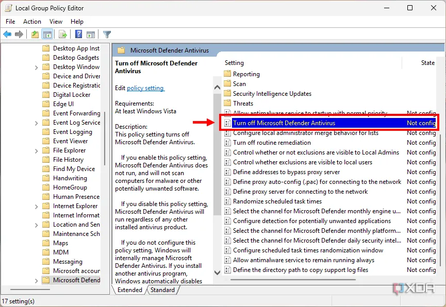
Task: Select Event Viewer in the tree
Action: click(70, 141)
